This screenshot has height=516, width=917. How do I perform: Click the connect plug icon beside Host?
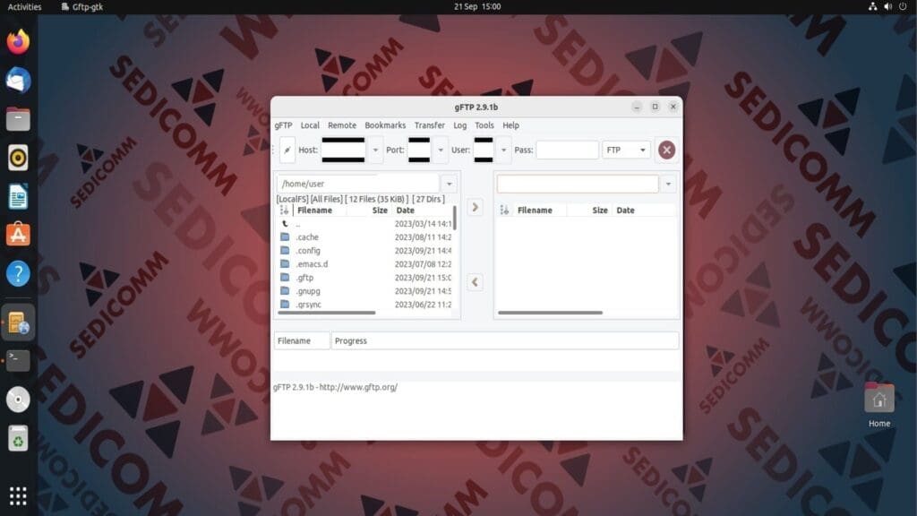pos(287,150)
